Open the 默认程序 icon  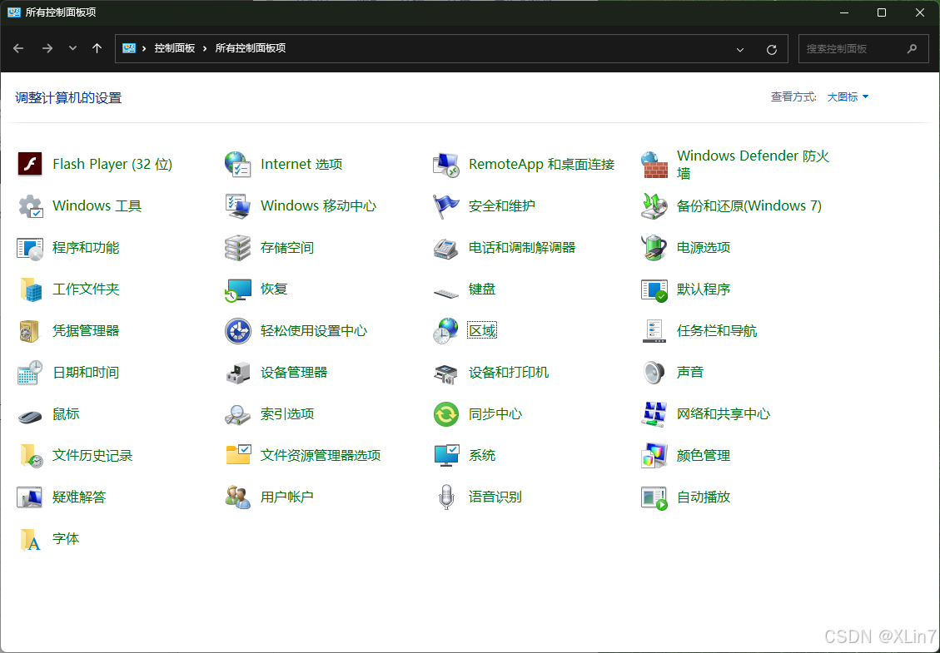[654, 289]
